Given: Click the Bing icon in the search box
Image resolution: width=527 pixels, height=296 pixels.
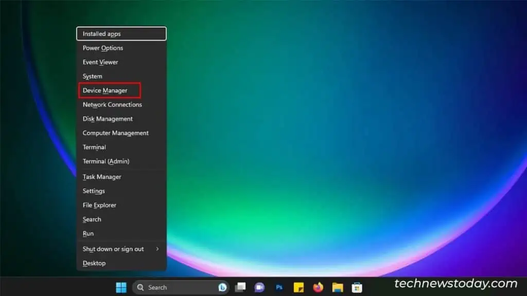Looking at the screenshot, I should (221, 287).
